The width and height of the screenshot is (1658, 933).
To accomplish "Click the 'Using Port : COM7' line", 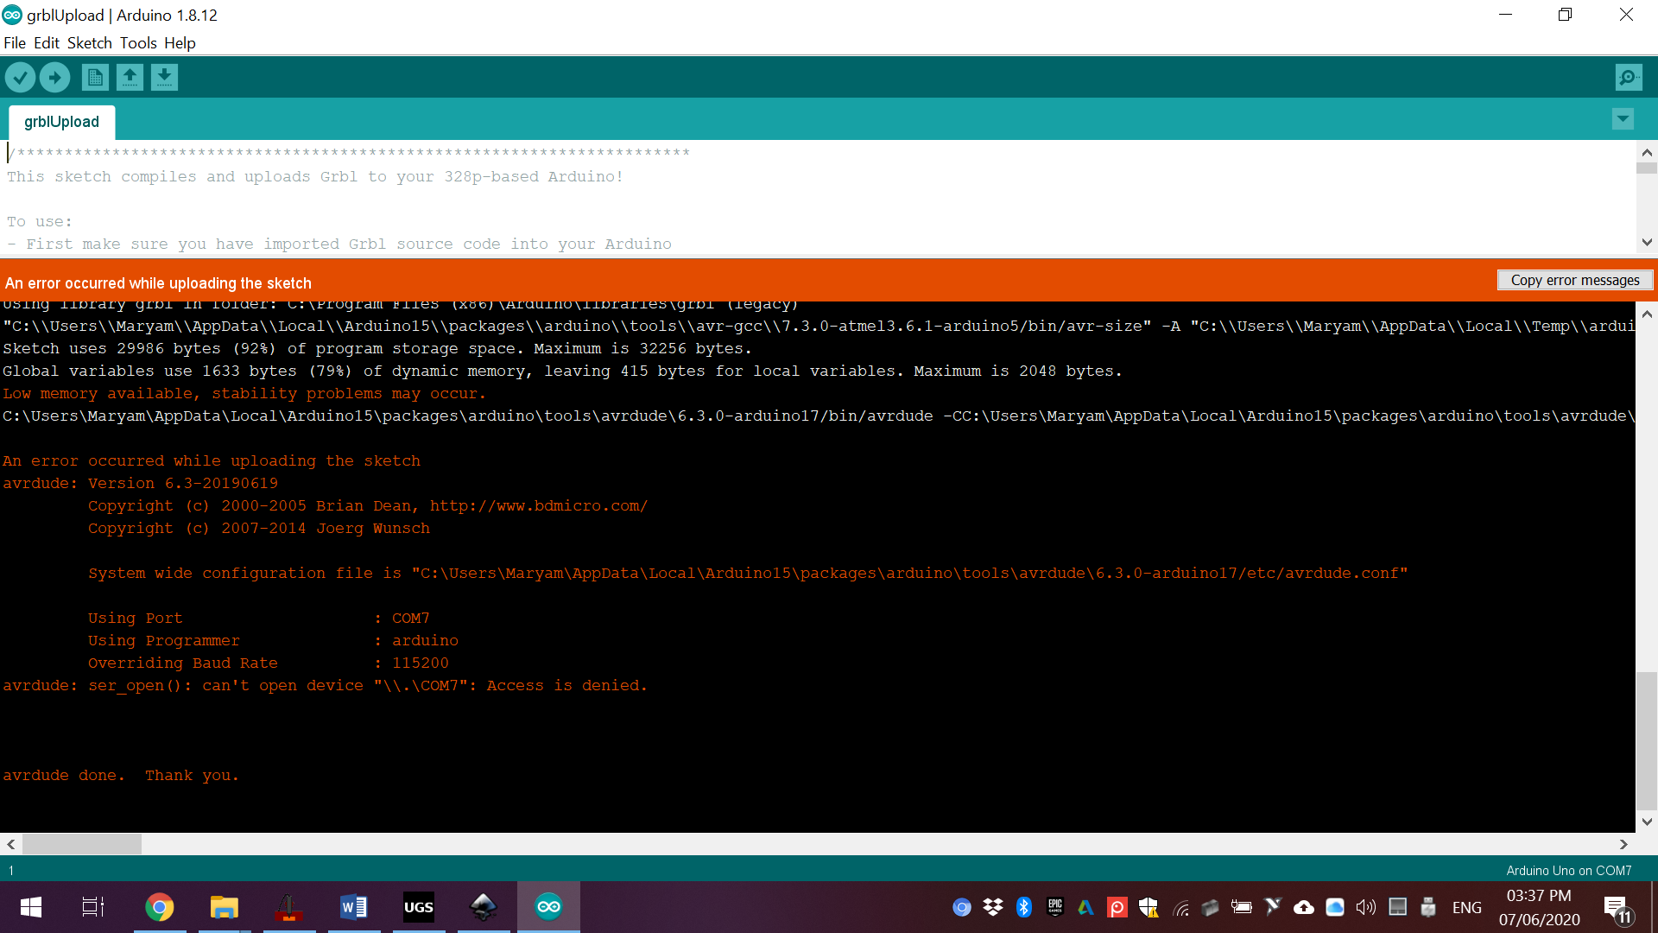I will pyautogui.click(x=259, y=618).
